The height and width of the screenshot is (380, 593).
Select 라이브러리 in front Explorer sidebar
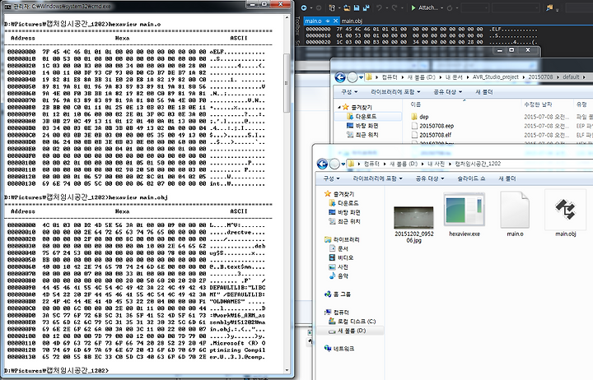[343, 239]
